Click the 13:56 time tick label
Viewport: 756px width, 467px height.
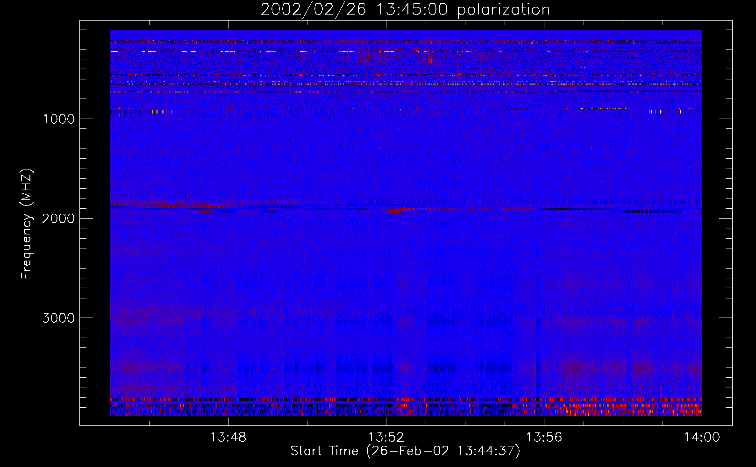[544, 438]
